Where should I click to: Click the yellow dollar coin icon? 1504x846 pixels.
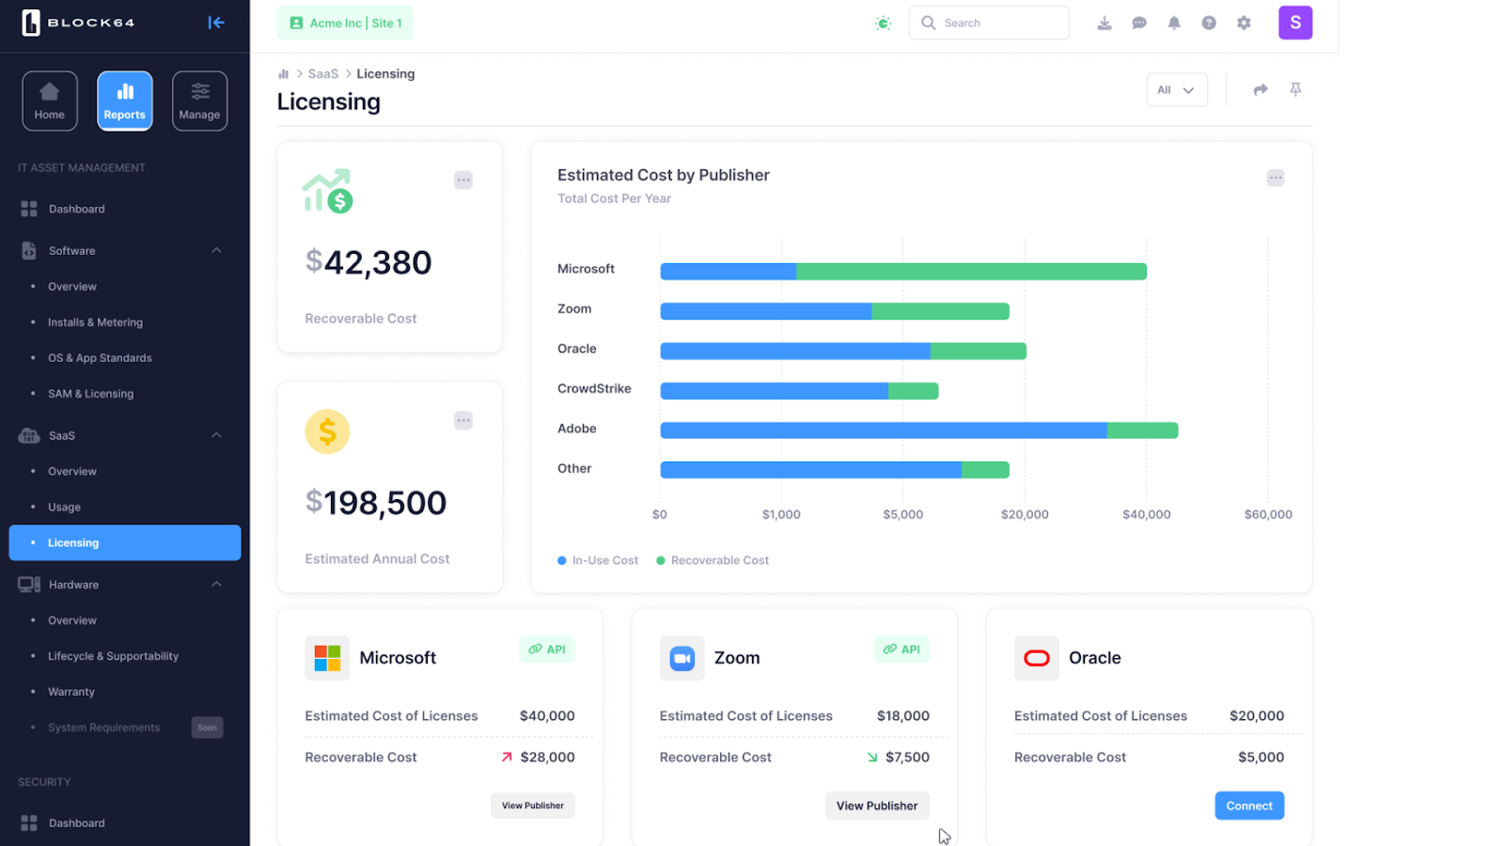click(327, 431)
